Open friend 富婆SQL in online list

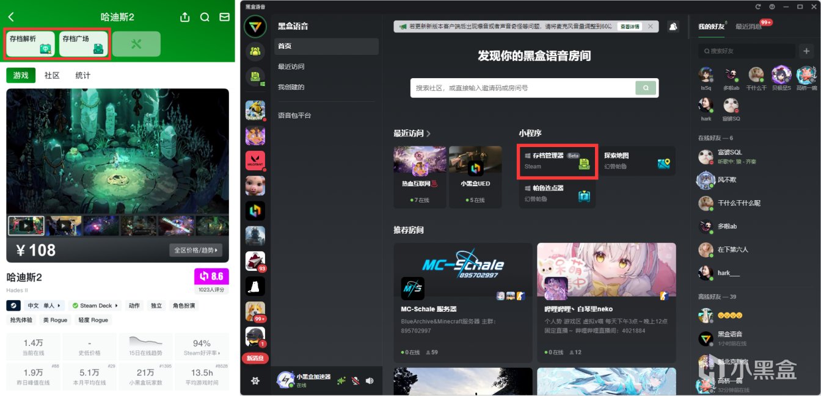[x=755, y=157]
